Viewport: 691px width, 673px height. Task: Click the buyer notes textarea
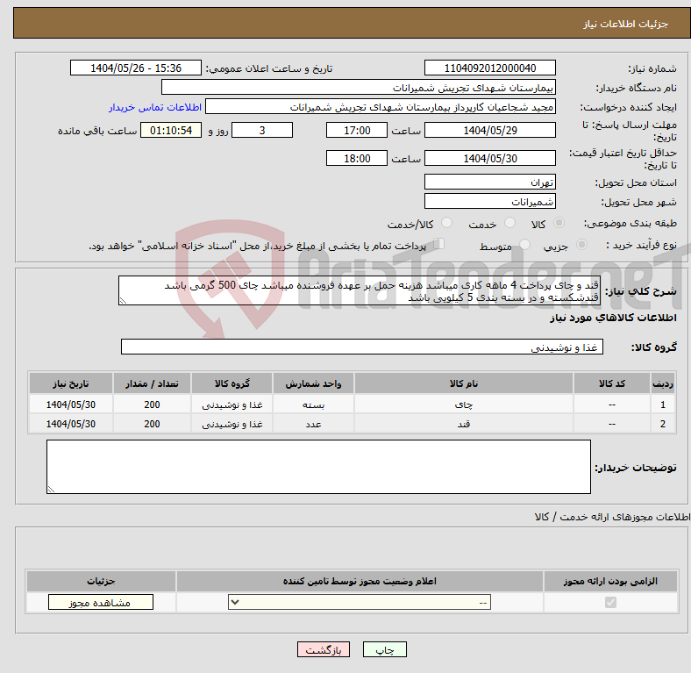[x=318, y=467]
